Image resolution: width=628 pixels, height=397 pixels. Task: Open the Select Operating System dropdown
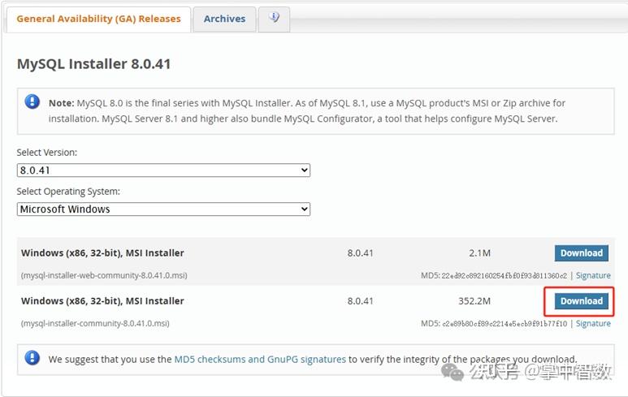pos(163,209)
